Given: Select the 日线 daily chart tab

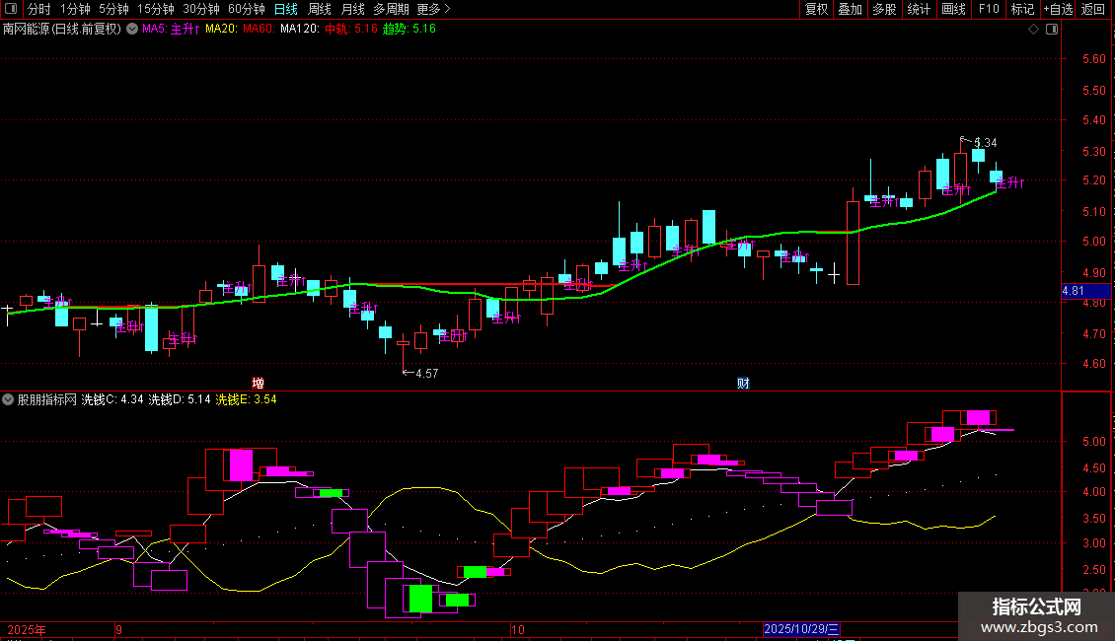Looking at the screenshot, I should pos(286,9).
